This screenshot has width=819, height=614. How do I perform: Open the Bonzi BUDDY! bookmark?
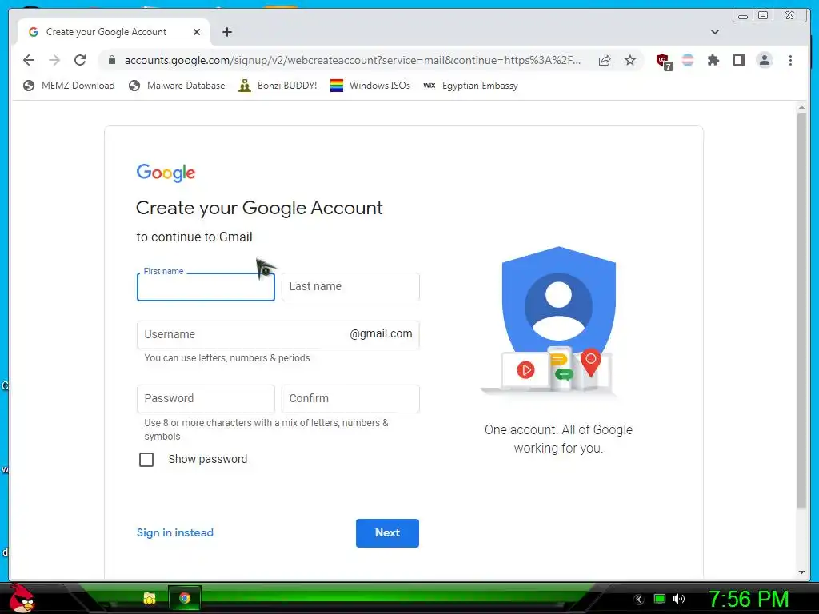point(278,85)
